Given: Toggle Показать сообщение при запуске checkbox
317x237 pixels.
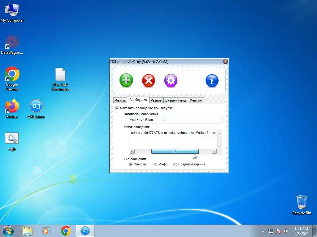Looking at the screenshot, I should 117,108.
